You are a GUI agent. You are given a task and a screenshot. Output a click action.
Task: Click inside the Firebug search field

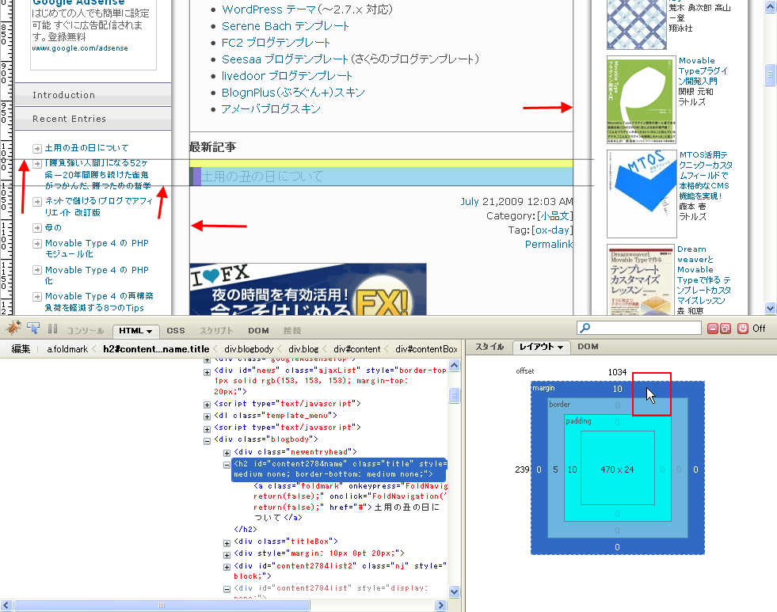[639, 328]
